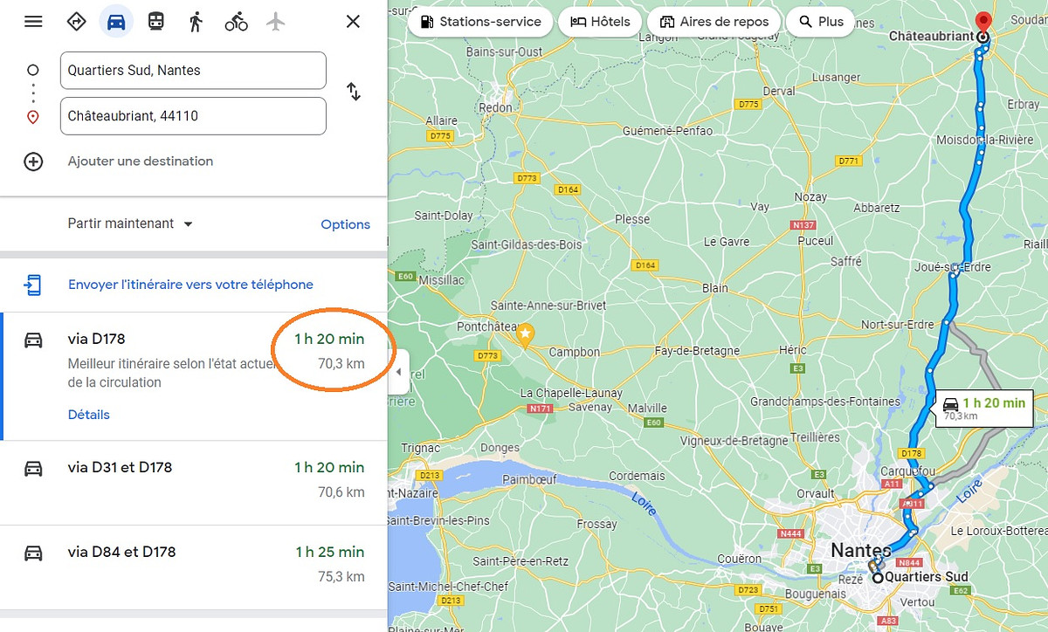Screen dimensions: 1048x632
Task: Close the directions panel
Action: (x=353, y=22)
